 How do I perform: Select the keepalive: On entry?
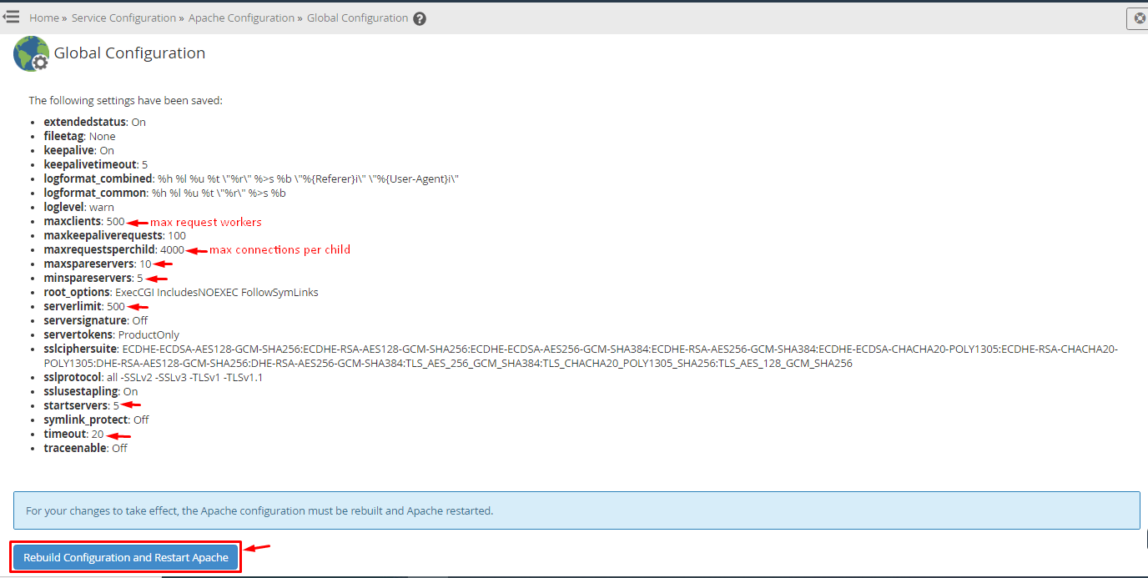point(79,150)
